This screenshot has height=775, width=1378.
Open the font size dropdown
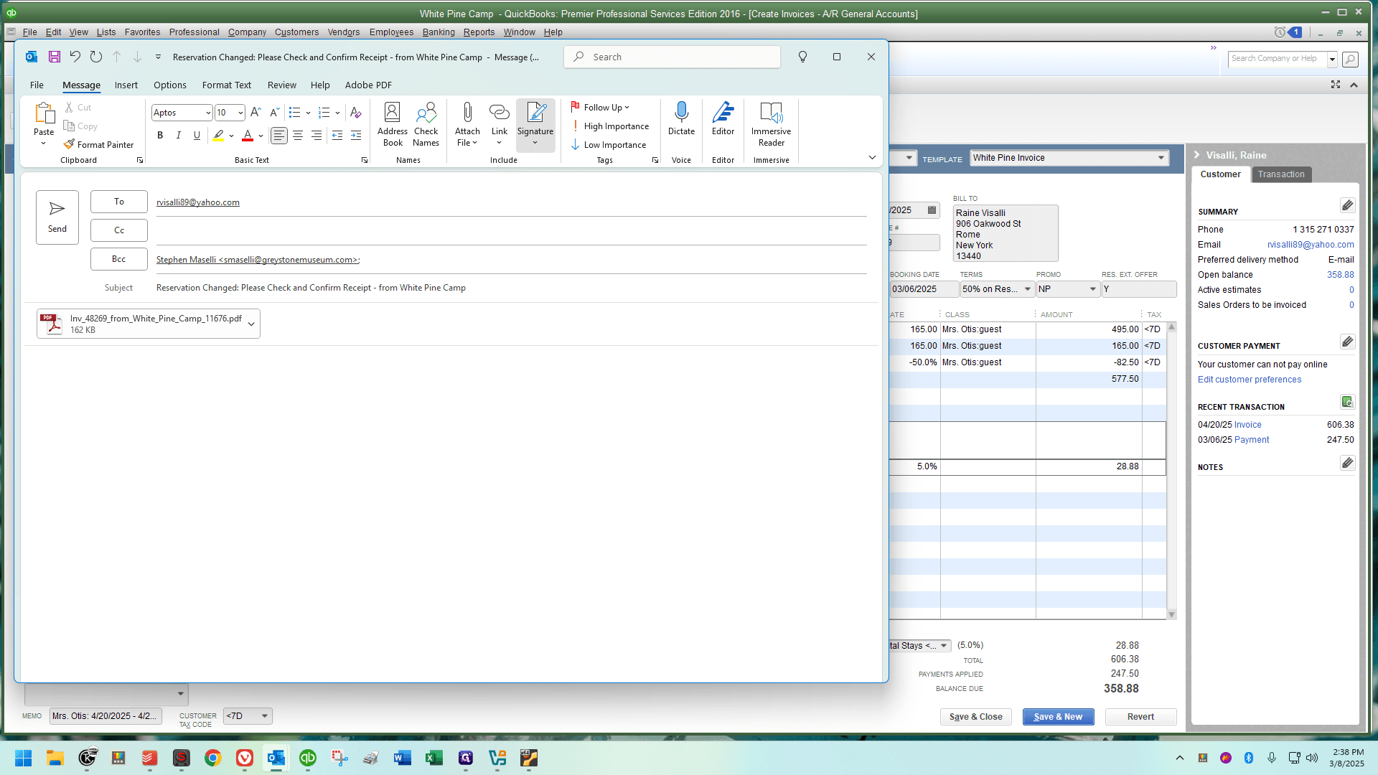pos(240,113)
